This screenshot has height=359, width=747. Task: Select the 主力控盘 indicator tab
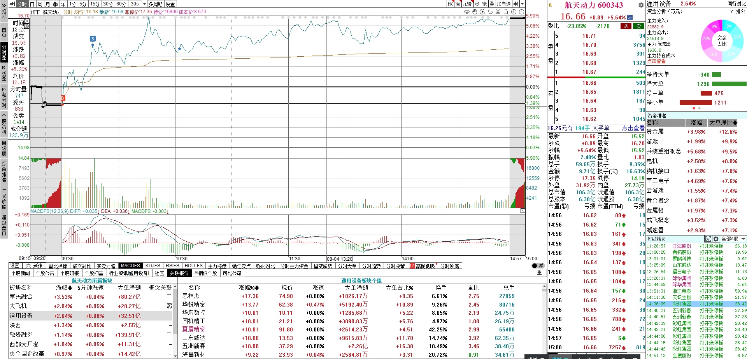[217, 266]
